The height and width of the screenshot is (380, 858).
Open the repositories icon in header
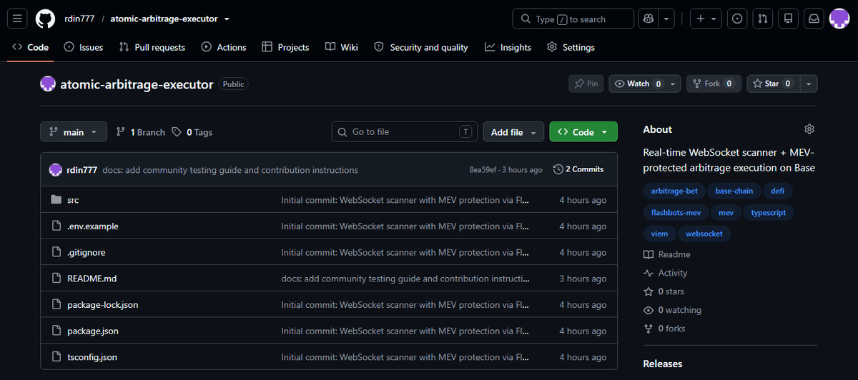[789, 19]
